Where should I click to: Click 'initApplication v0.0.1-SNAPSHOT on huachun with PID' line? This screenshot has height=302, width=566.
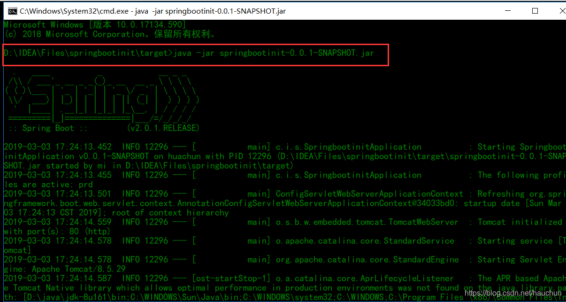pos(285,156)
